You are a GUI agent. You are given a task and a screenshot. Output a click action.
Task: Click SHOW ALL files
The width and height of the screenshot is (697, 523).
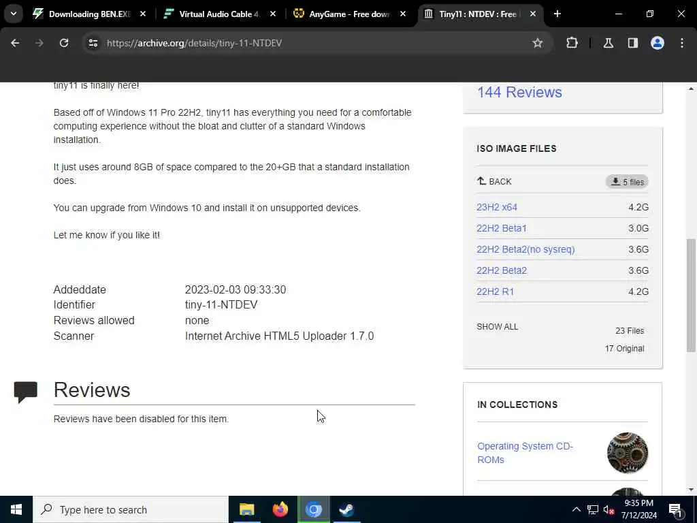pyautogui.click(x=498, y=327)
